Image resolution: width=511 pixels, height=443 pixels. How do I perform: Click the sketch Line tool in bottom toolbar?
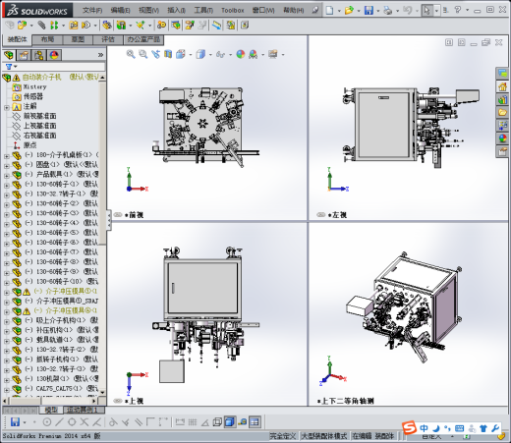(59, 422)
